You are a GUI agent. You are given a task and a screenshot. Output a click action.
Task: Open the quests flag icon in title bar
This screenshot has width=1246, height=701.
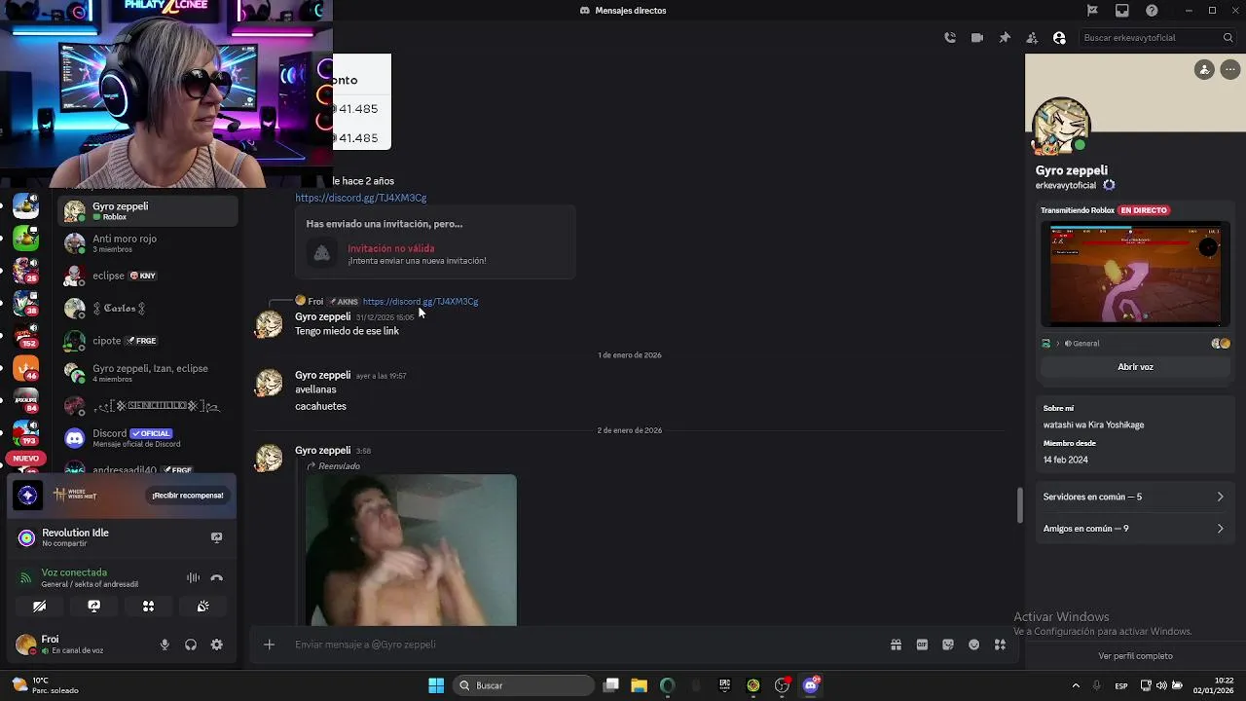pos(1092,11)
